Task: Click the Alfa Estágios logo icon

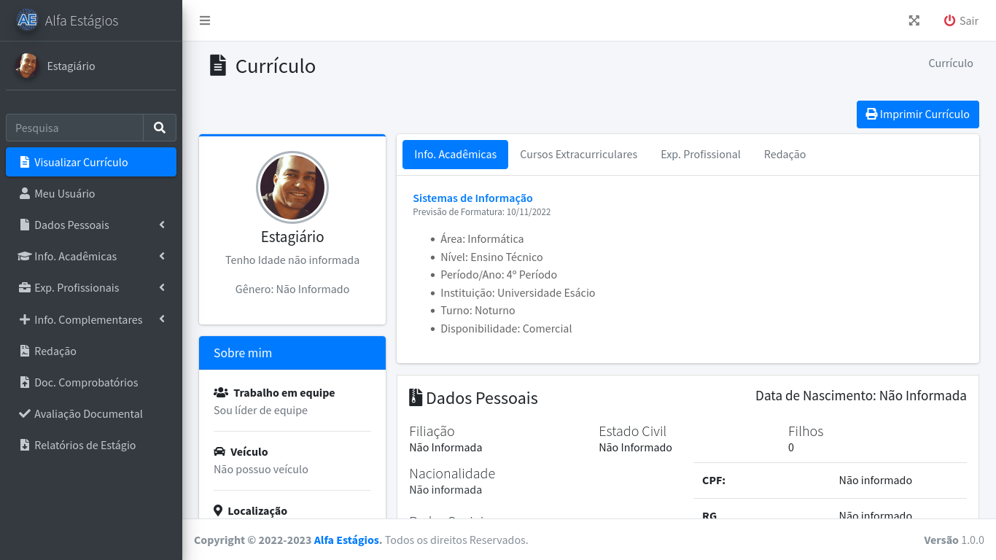Action: [x=27, y=20]
